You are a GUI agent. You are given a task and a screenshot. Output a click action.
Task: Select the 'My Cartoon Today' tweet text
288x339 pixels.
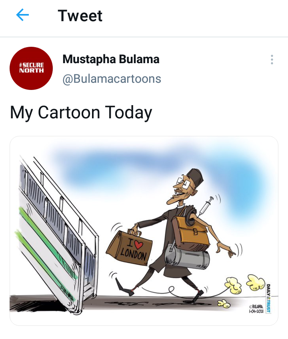(81, 113)
